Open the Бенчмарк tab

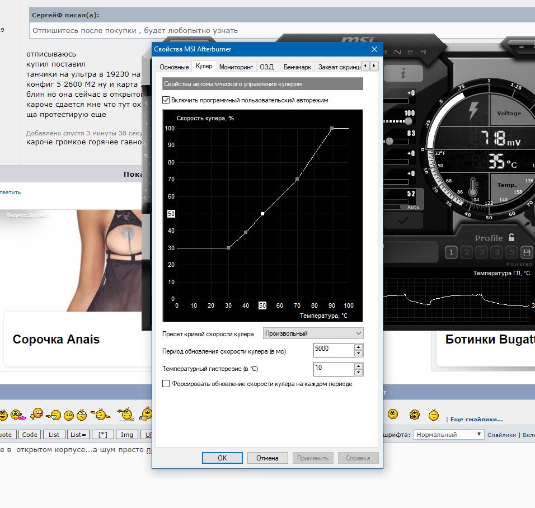[297, 67]
